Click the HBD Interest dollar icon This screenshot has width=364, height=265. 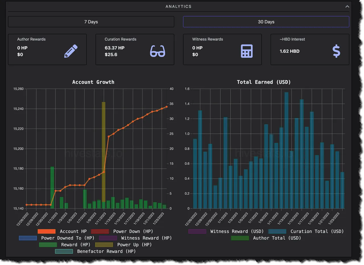(336, 51)
